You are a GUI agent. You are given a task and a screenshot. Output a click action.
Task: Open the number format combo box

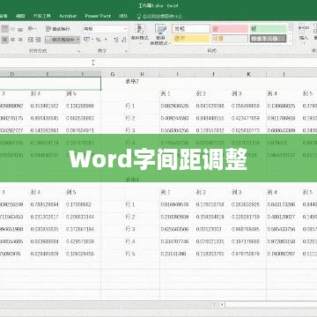(x=105, y=29)
